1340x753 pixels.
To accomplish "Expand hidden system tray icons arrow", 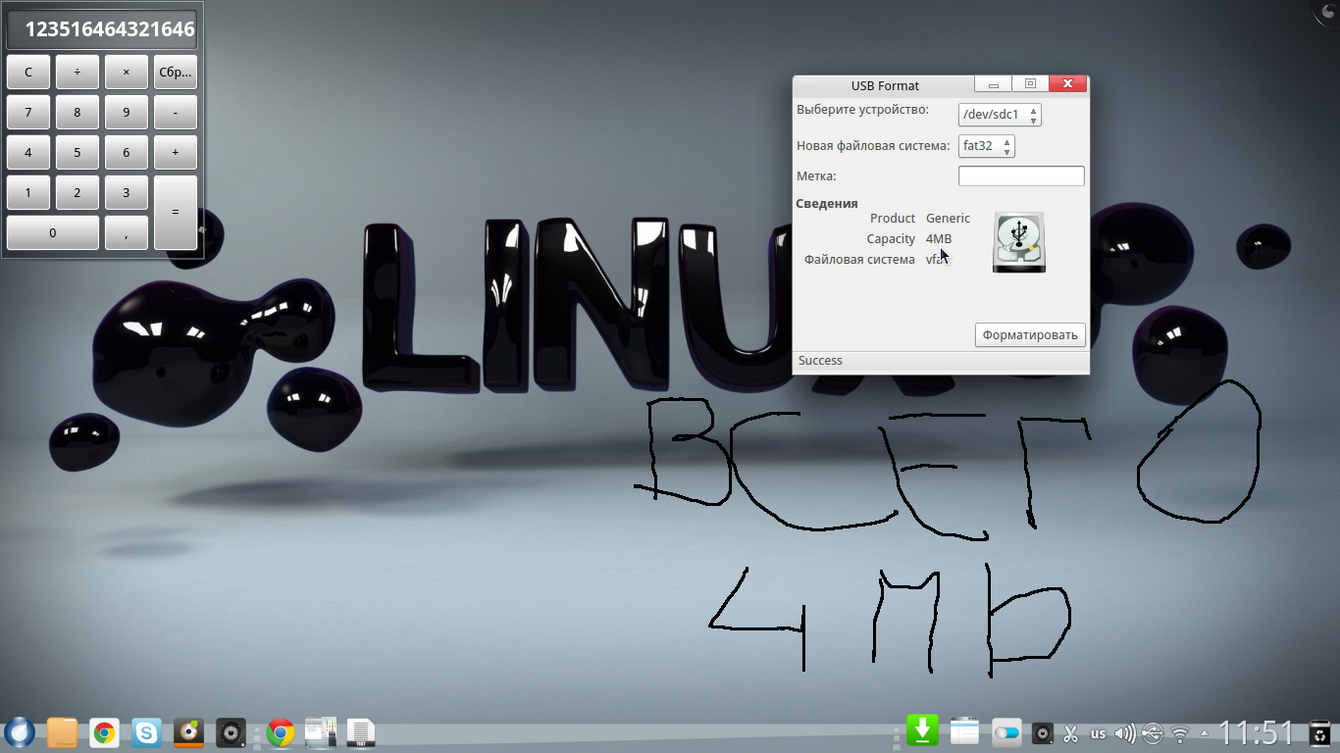I will [1205, 732].
